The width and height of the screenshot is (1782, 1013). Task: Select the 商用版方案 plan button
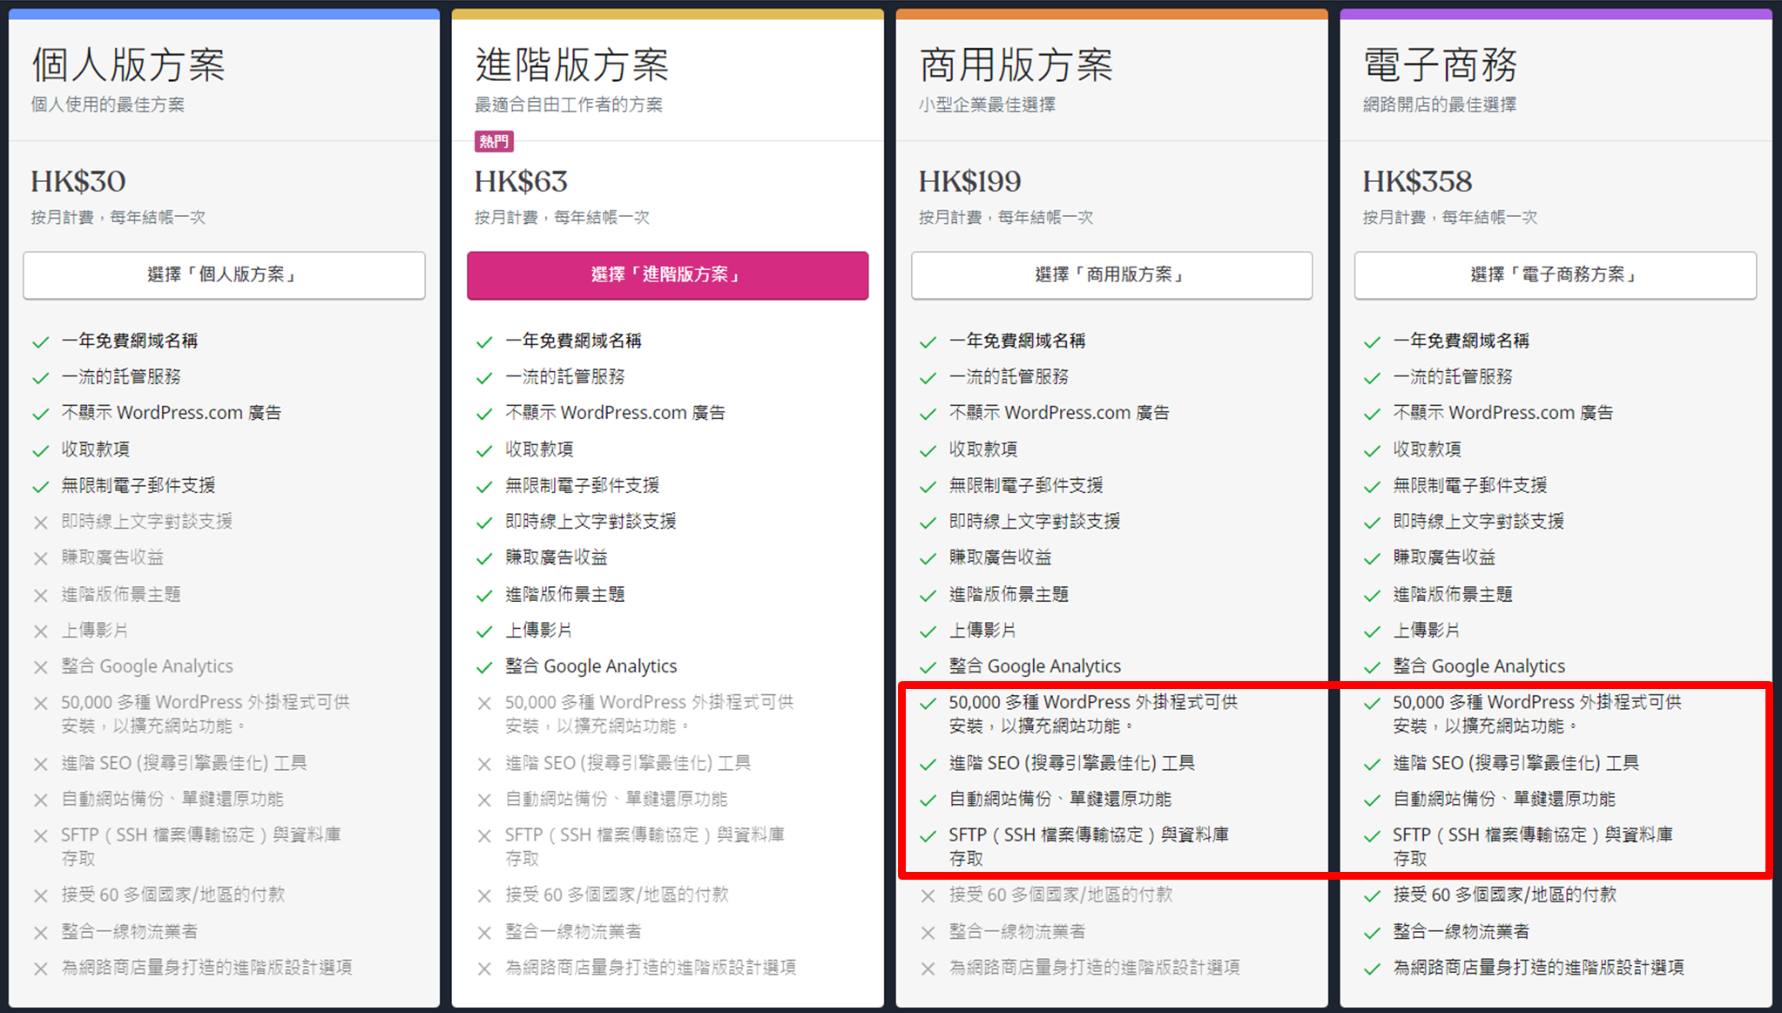(1111, 275)
